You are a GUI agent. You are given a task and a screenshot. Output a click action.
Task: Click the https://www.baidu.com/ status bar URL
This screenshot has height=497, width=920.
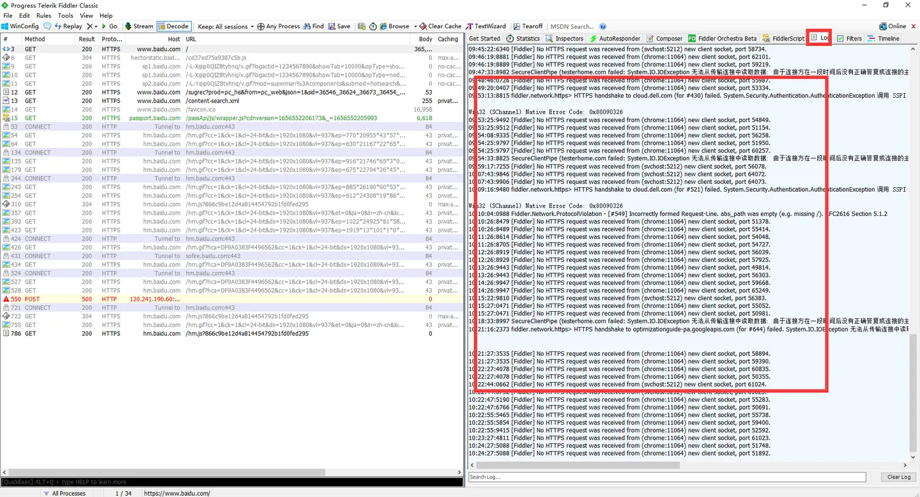[x=177, y=493]
